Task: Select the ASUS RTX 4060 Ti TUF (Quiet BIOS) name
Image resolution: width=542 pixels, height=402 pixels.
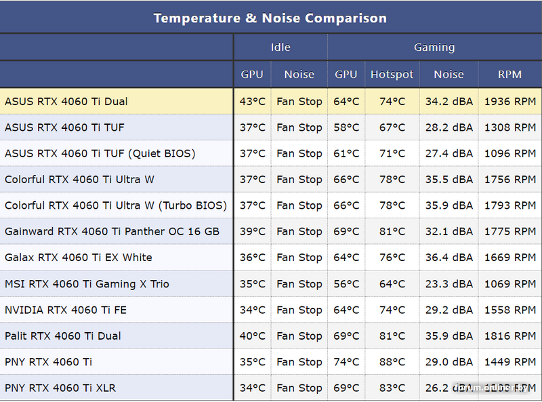Action: (100, 154)
